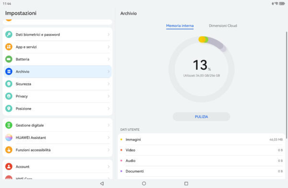Tap the 0 B value for Video

point(280,150)
